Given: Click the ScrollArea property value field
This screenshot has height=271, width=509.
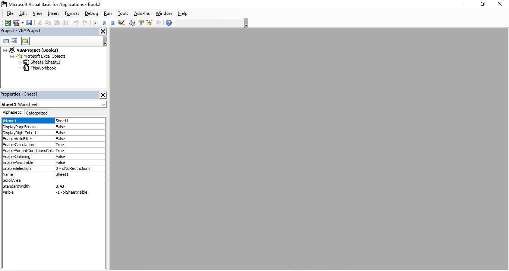Looking at the screenshot, I should click(80, 180).
